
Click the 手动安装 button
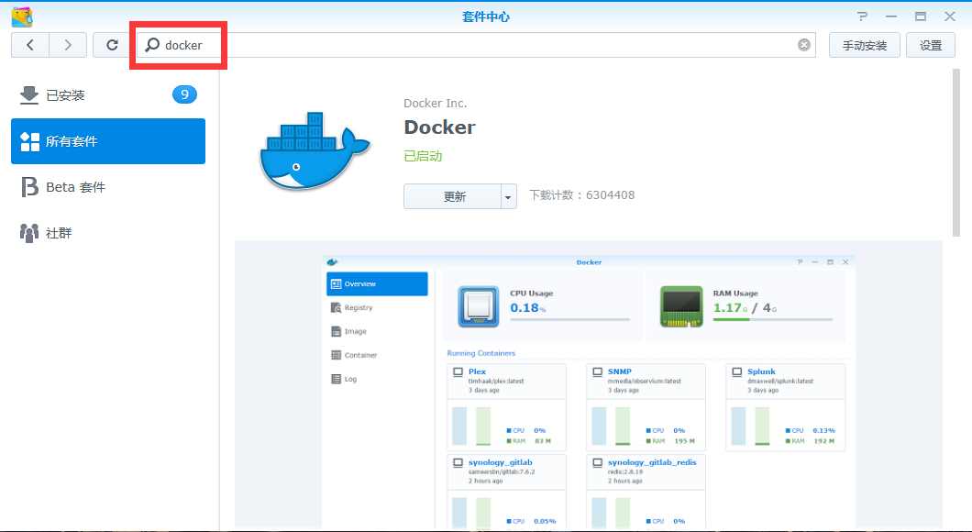coord(865,45)
